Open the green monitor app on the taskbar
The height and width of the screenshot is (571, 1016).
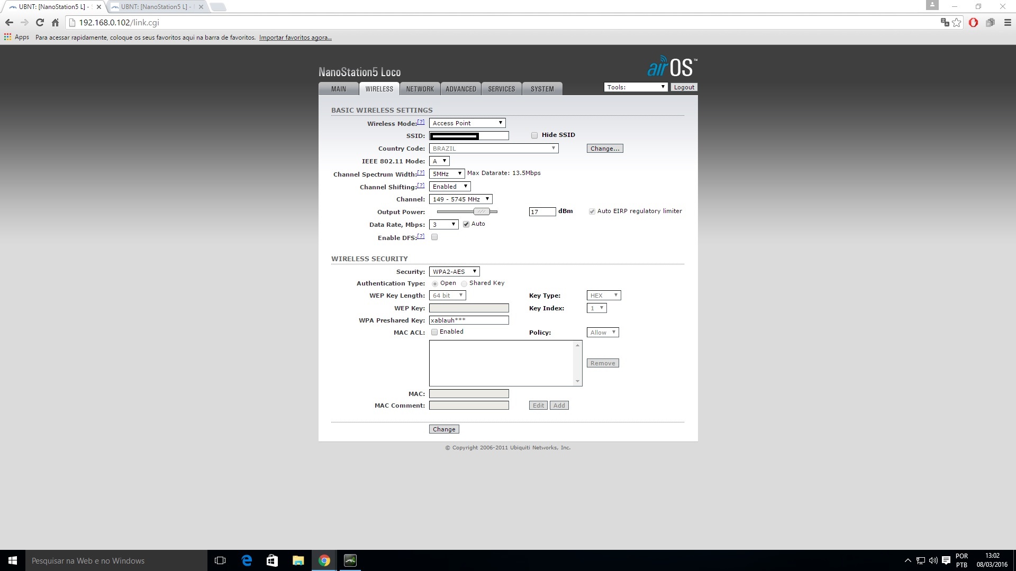pos(350,560)
